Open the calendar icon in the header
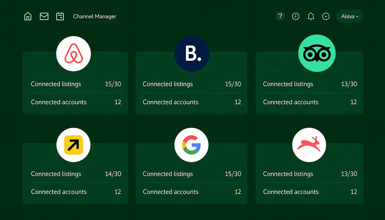 coord(60,16)
